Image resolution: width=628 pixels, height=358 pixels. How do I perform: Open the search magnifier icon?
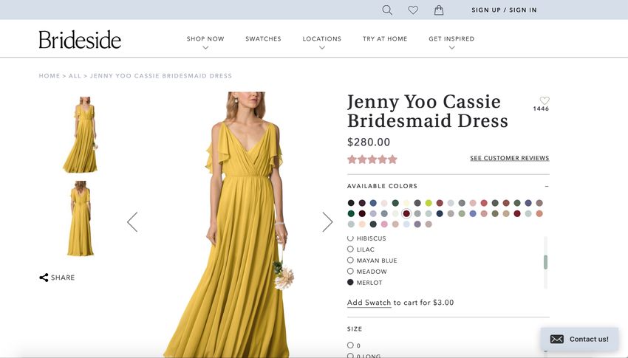387,10
